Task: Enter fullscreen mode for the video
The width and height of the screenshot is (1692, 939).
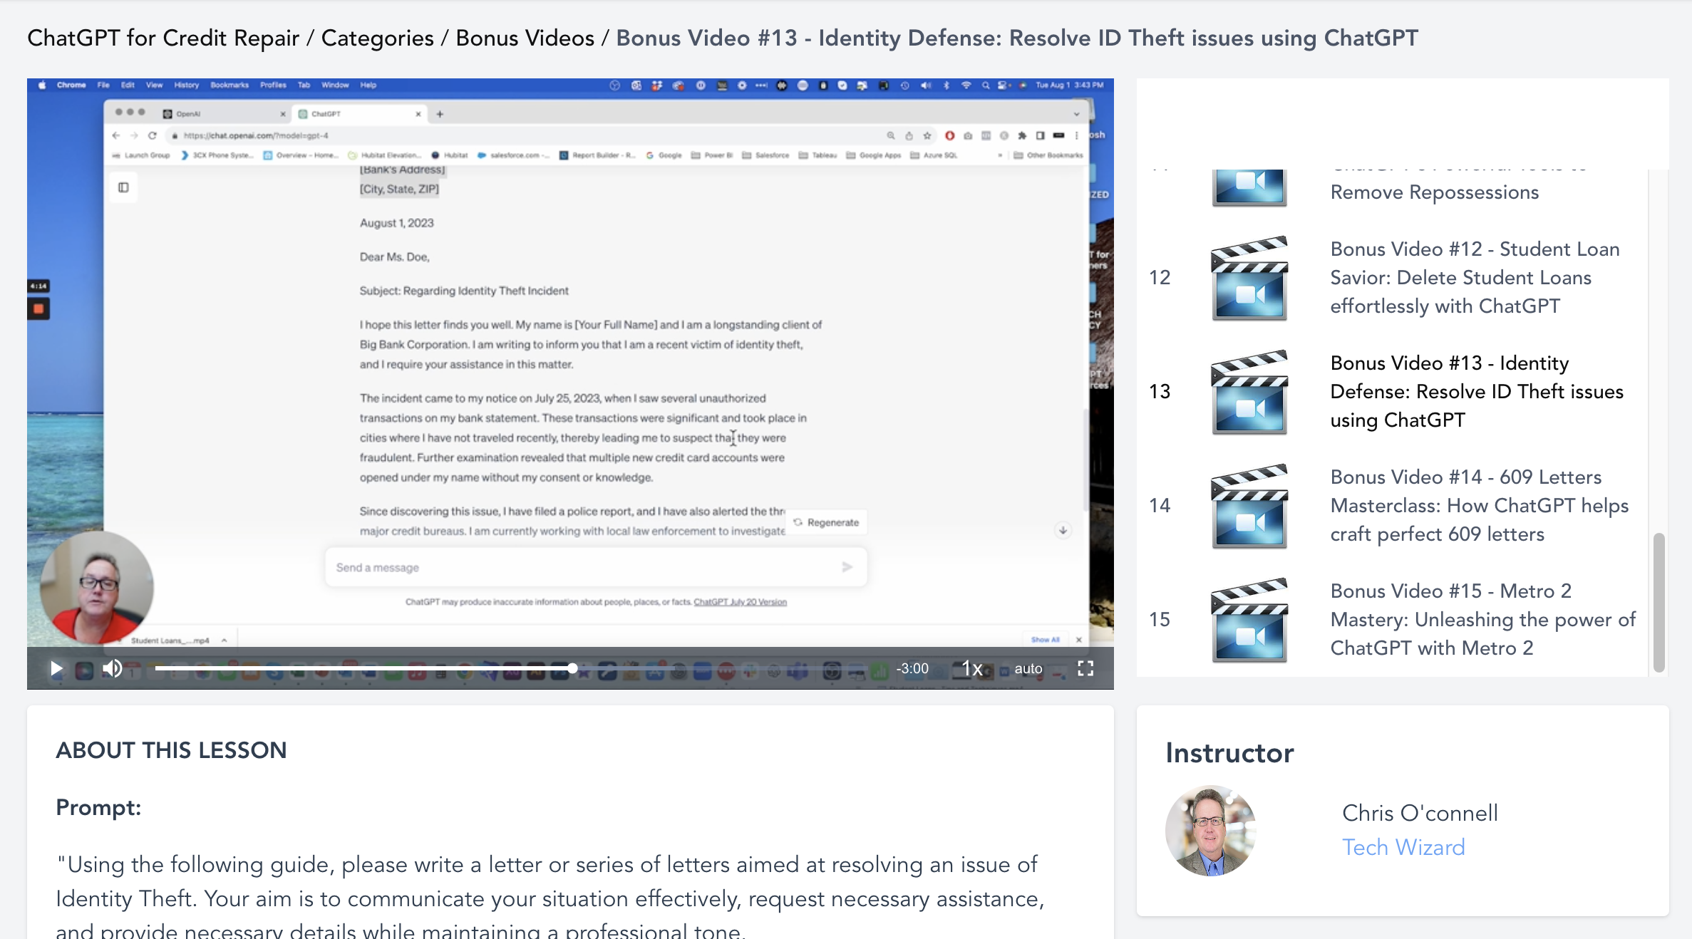Action: (1085, 668)
